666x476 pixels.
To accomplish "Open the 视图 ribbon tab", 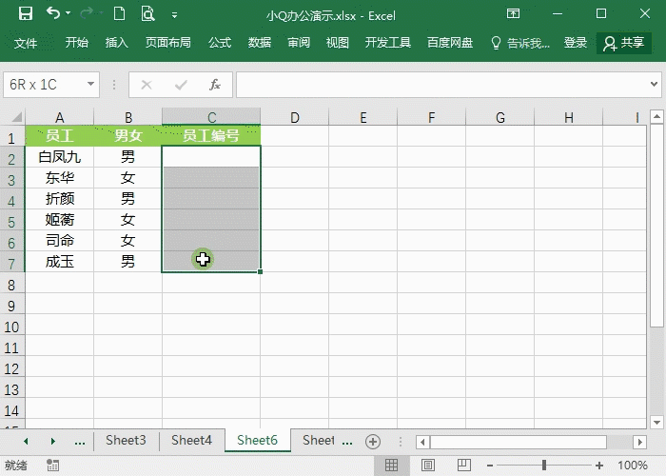I will pyautogui.click(x=337, y=43).
